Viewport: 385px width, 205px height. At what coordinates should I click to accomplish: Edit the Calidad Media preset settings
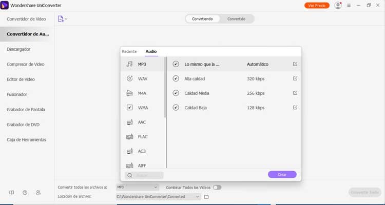coord(295,93)
